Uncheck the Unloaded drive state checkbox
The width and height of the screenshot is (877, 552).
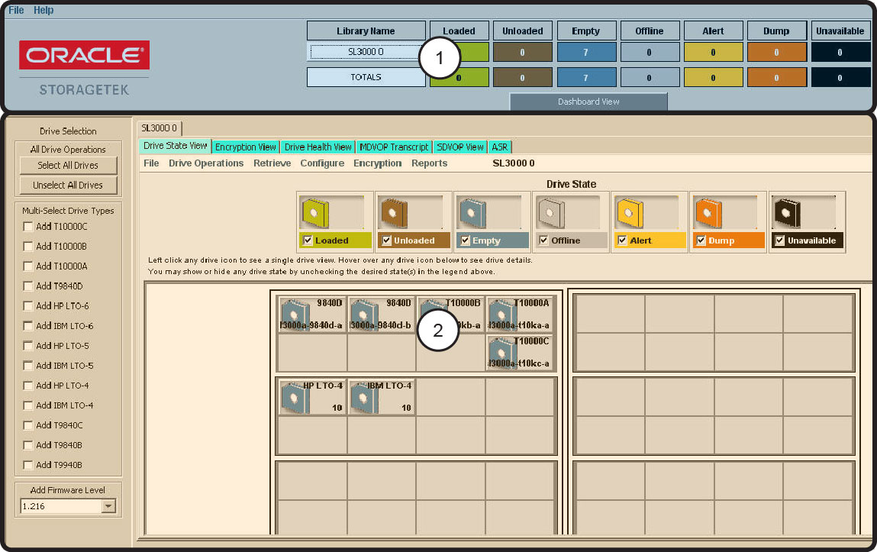coord(386,240)
